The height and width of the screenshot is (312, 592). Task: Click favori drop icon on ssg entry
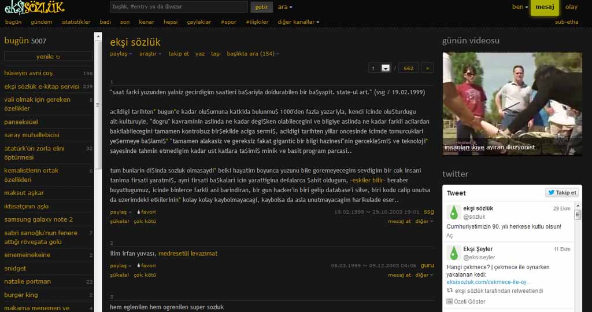coord(139,212)
